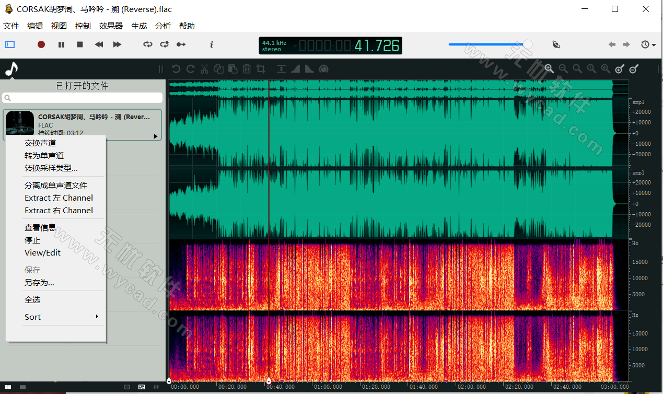Open the 效果器 menu
Screen dimensions: 663x394
pyautogui.click(x=111, y=26)
